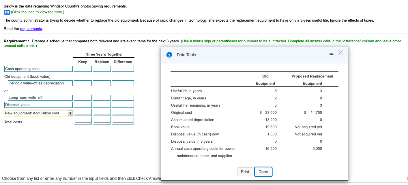Click the Replace cell for Periodic write-off
The height and width of the screenshot is (185, 408).
[102, 83]
